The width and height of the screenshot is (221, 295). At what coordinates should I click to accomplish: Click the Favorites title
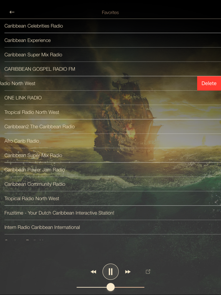tap(110, 12)
